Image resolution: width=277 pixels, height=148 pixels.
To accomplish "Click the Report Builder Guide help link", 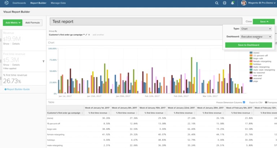I will [17, 89].
